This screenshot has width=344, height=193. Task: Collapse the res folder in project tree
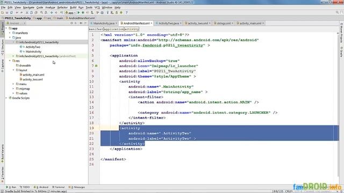tap(10, 61)
